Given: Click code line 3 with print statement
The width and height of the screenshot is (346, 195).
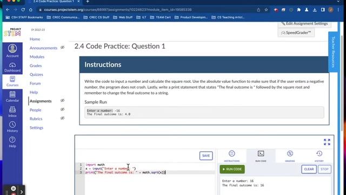Looking at the screenshot, I should click(125, 172).
